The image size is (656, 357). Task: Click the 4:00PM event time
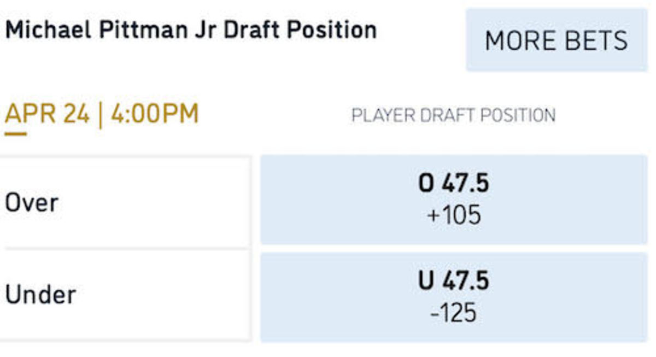pos(155,115)
